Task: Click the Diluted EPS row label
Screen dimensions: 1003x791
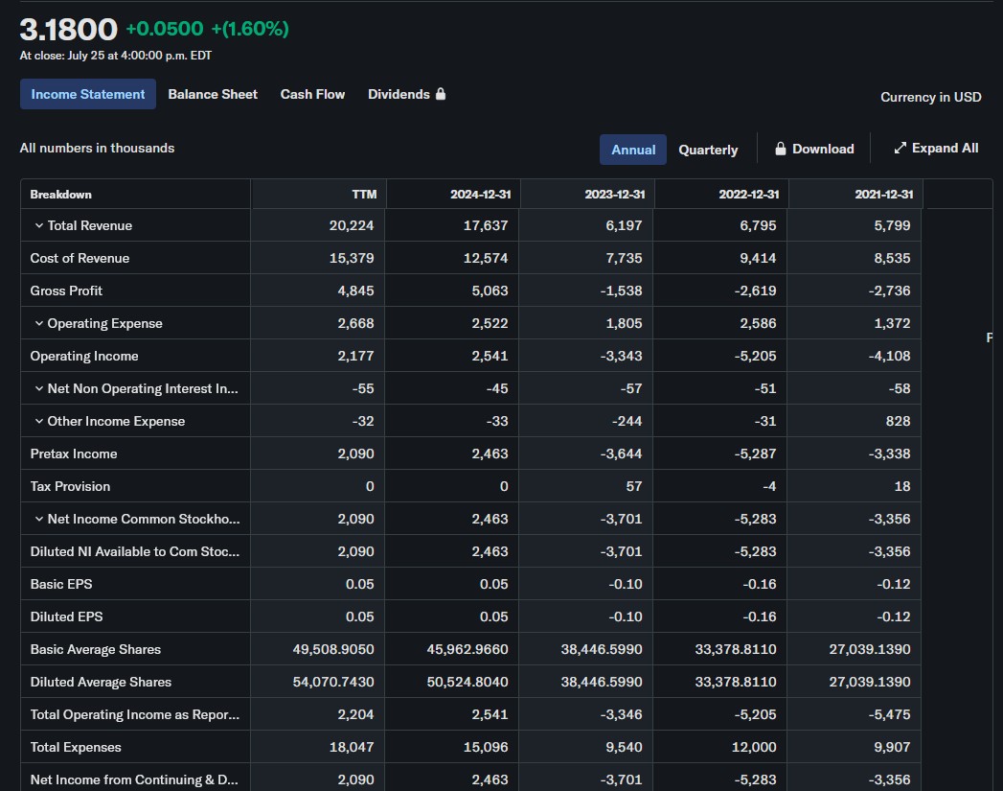Action: click(66, 617)
